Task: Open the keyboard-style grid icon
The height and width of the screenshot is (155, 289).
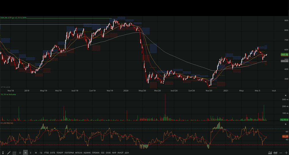Action: 14,153
